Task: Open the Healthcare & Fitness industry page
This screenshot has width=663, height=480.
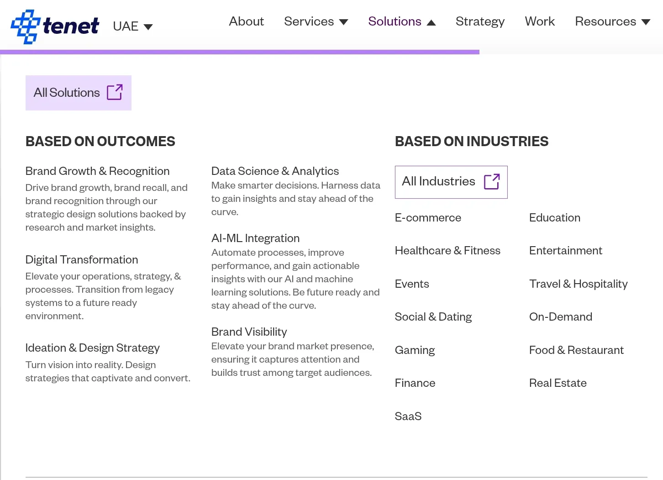Action: coord(447,251)
